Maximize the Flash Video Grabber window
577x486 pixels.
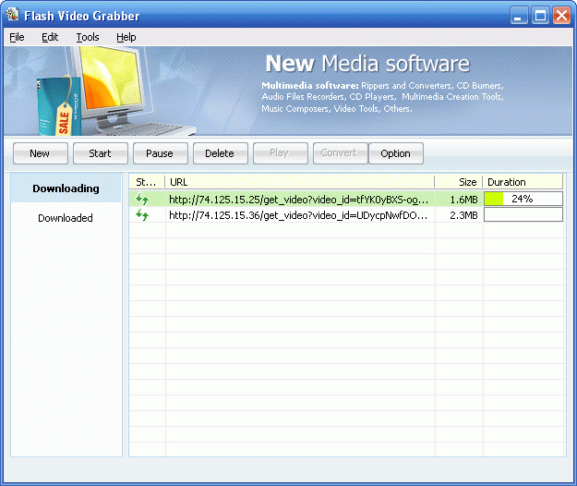point(540,16)
